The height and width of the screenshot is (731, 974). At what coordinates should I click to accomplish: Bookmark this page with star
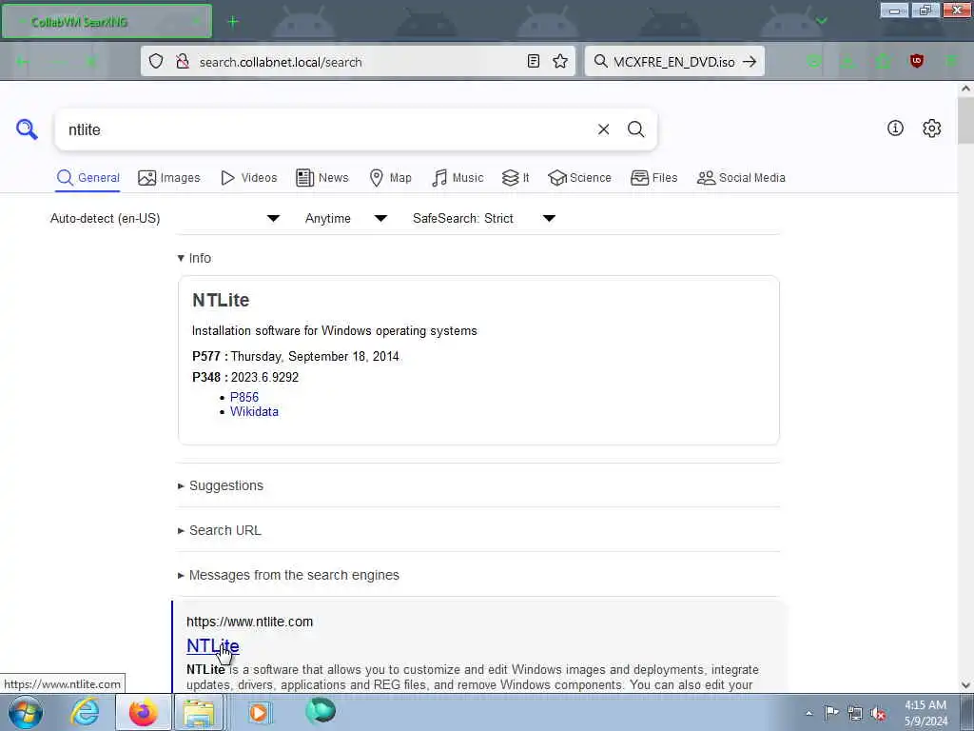pos(560,61)
